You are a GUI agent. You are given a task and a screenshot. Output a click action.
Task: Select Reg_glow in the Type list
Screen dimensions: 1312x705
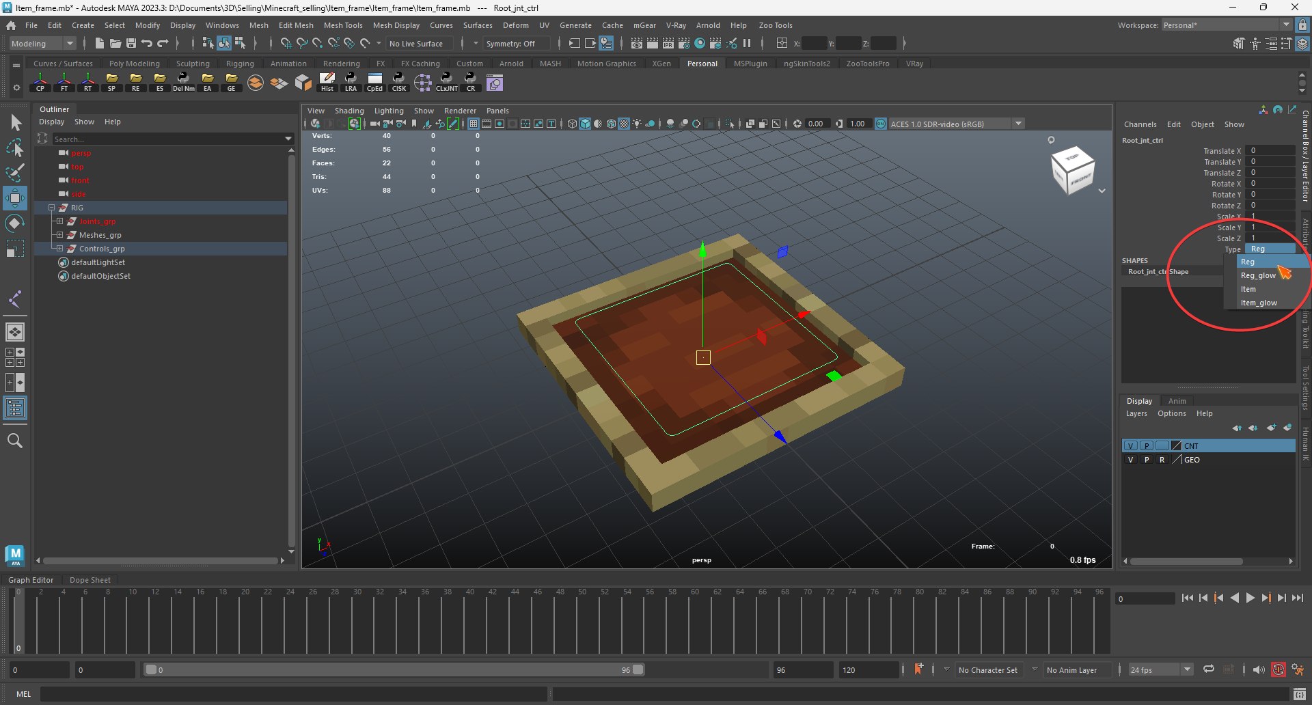click(x=1258, y=275)
